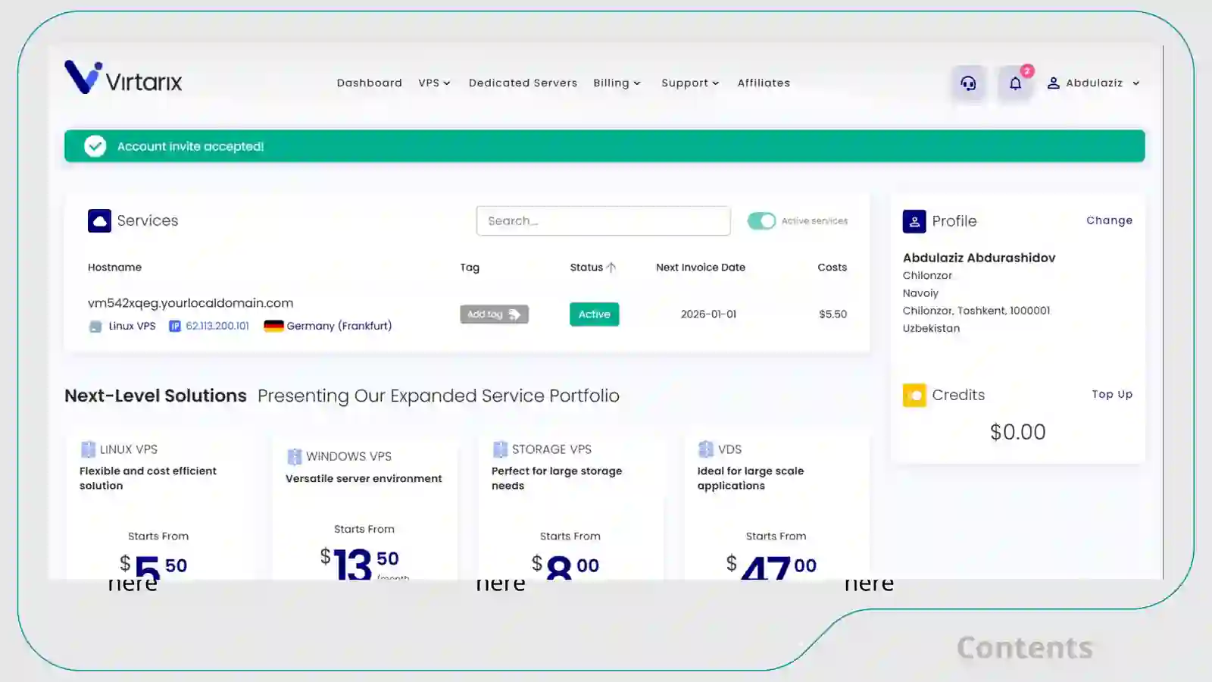Open the notifications bell icon
The image size is (1212, 682).
(x=1015, y=83)
